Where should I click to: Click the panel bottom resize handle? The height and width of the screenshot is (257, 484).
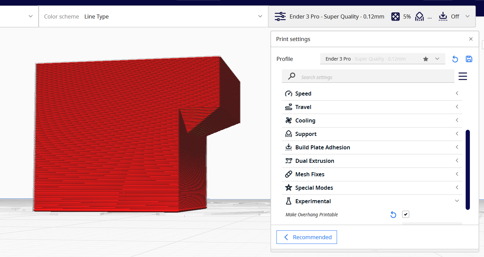[x=375, y=251]
